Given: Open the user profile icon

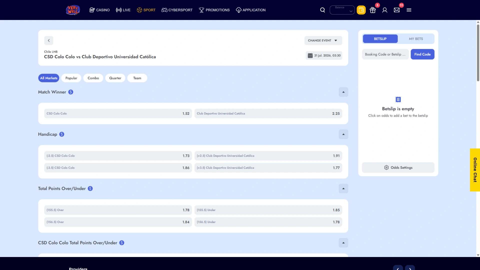Looking at the screenshot, I should point(385,10).
